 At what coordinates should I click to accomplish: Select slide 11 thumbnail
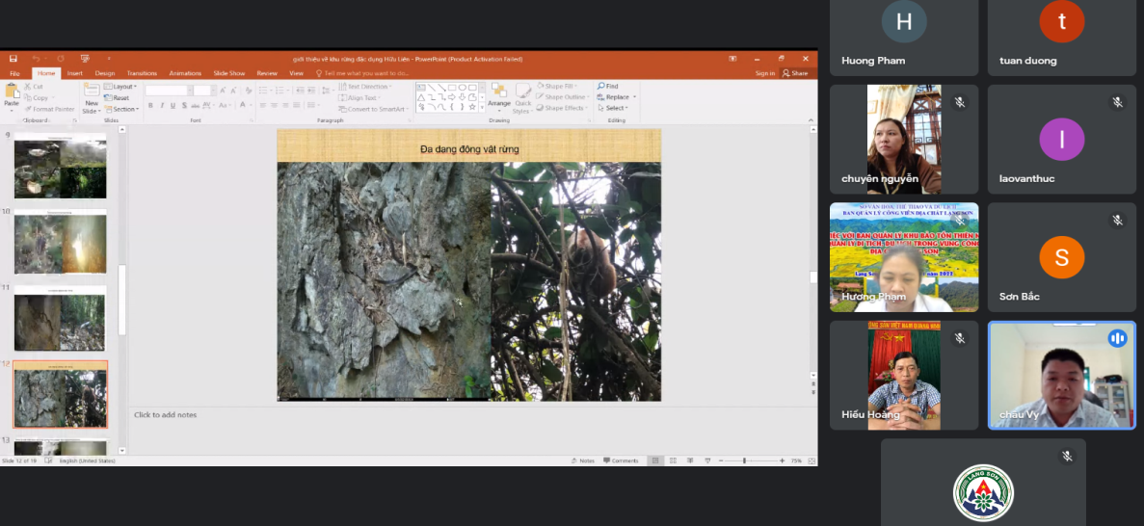[61, 318]
